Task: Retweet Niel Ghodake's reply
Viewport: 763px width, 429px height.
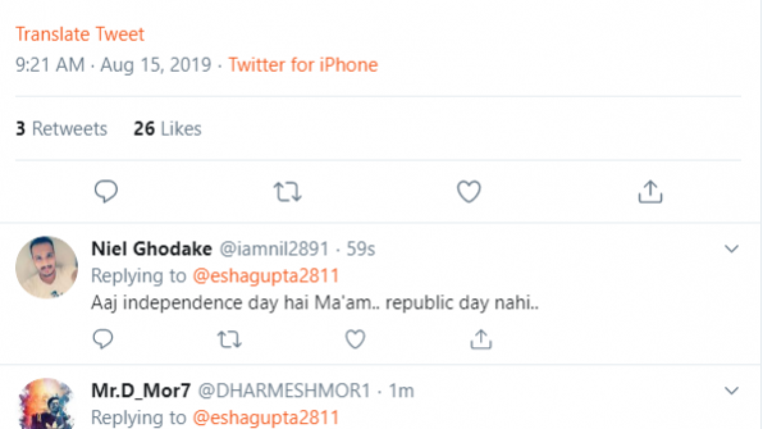Action: pyautogui.click(x=230, y=340)
